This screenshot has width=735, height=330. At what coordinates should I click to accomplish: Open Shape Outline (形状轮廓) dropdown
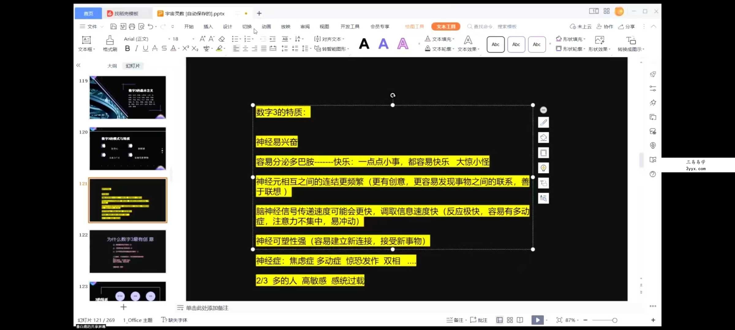[571, 49]
